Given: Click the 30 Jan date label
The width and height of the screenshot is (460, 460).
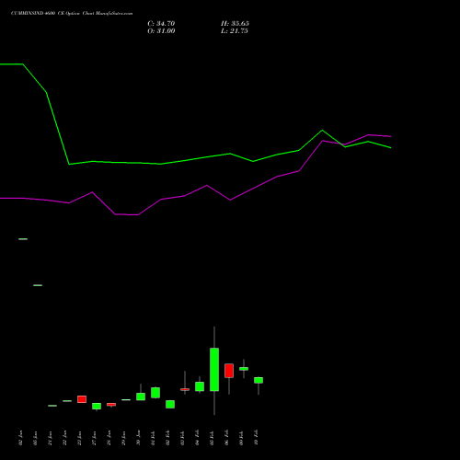Looking at the screenshot, I should point(138,438).
